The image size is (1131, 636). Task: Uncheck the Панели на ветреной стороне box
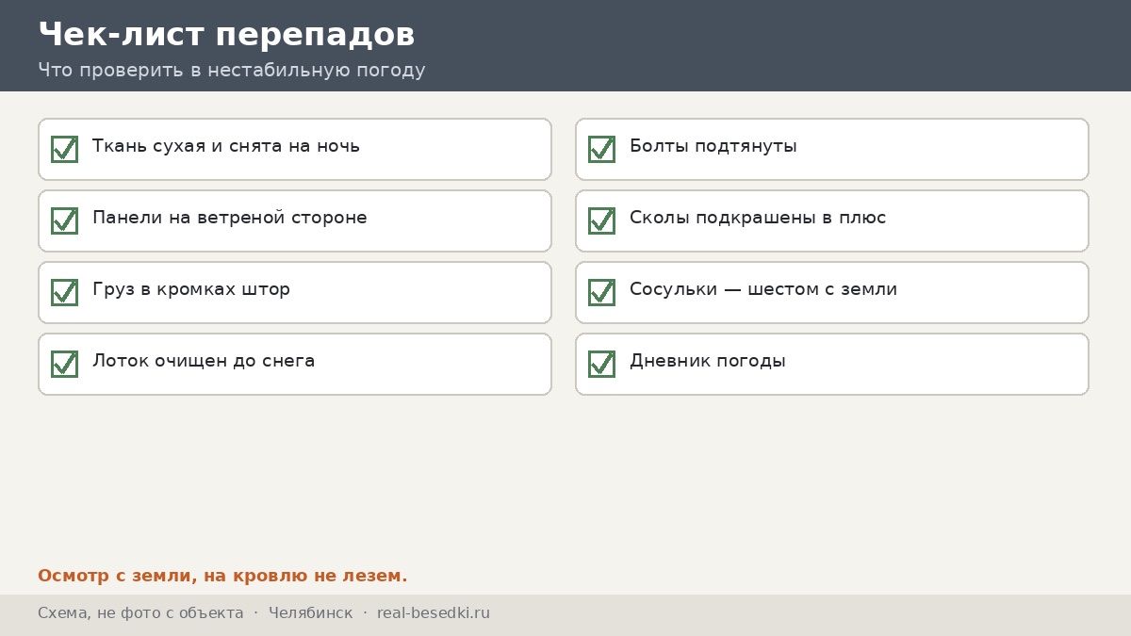64,220
